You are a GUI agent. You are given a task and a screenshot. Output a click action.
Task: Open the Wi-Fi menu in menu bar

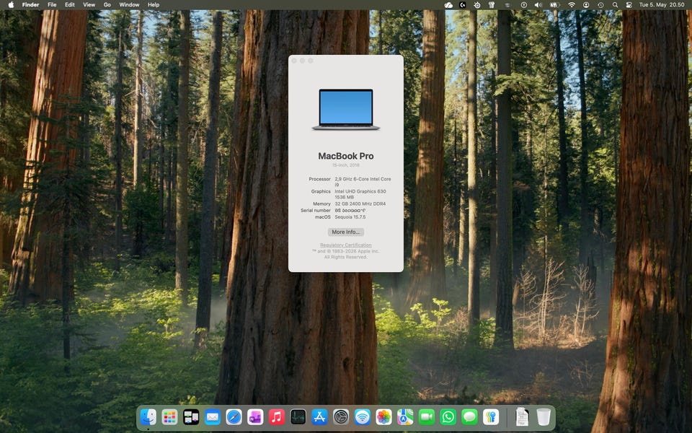tap(572, 5)
